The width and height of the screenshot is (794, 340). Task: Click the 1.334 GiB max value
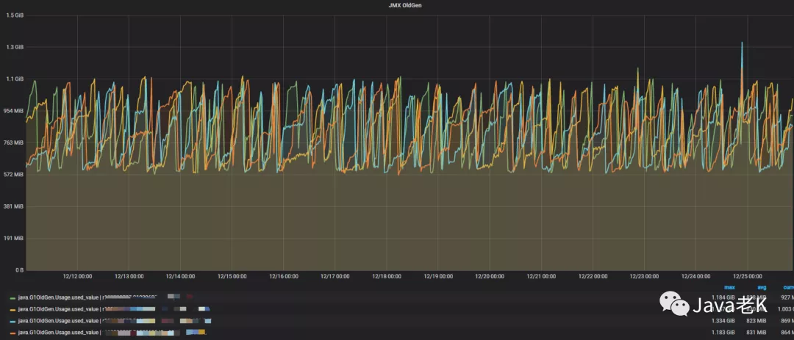(723, 322)
